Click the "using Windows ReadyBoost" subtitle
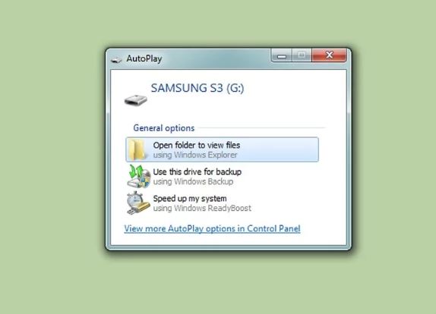 202,208
